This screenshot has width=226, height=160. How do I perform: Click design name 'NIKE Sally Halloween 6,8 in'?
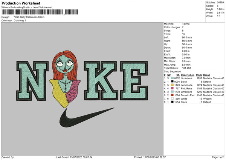(x=29, y=17)
